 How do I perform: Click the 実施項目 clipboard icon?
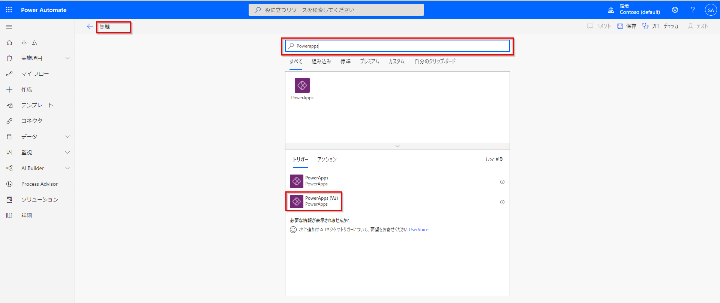(9, 58)
